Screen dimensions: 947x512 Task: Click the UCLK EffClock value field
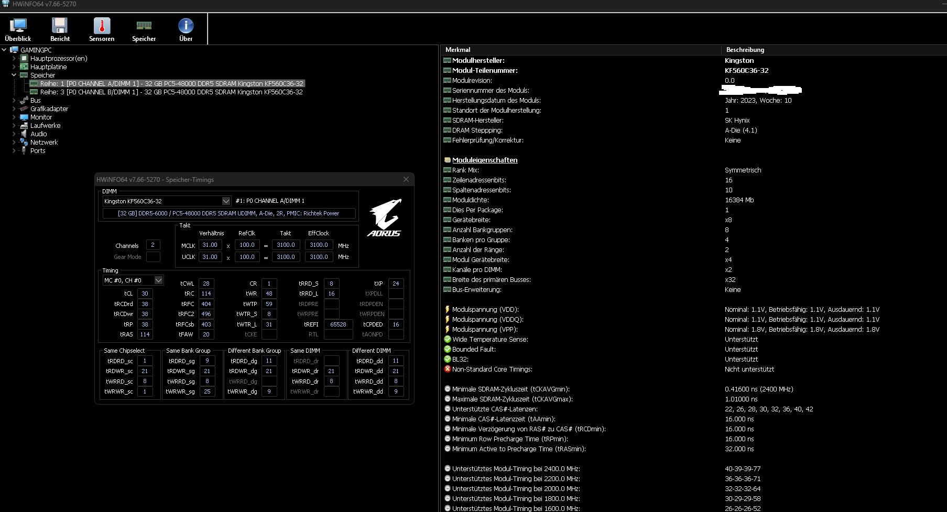tap(319, 257)
